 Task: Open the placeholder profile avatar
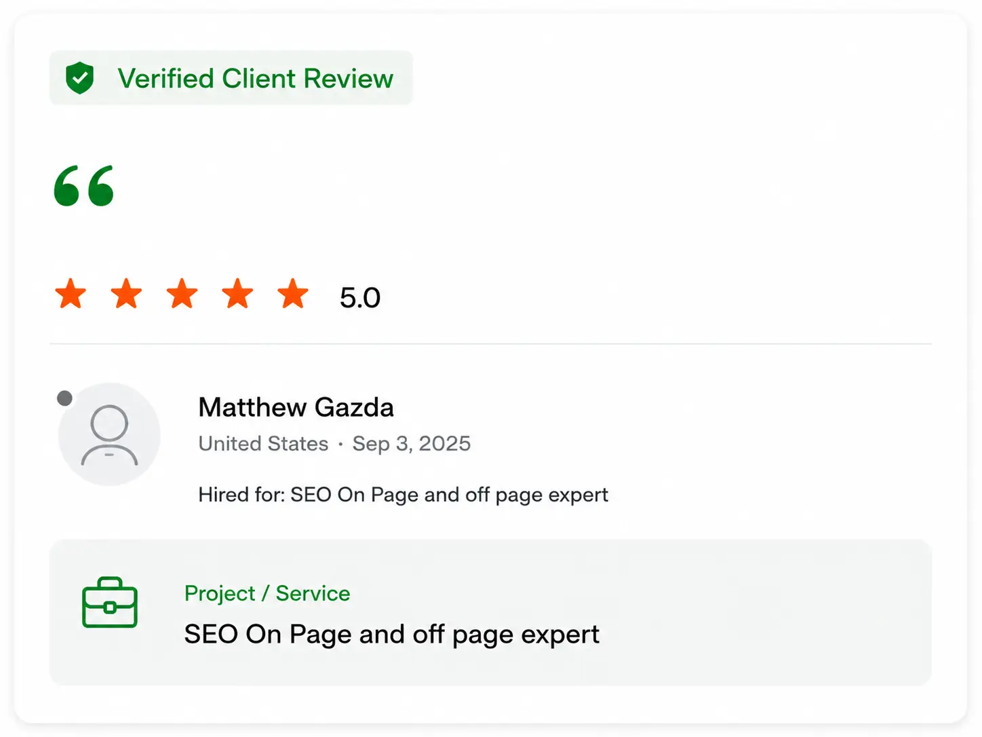tap(109, 434)
